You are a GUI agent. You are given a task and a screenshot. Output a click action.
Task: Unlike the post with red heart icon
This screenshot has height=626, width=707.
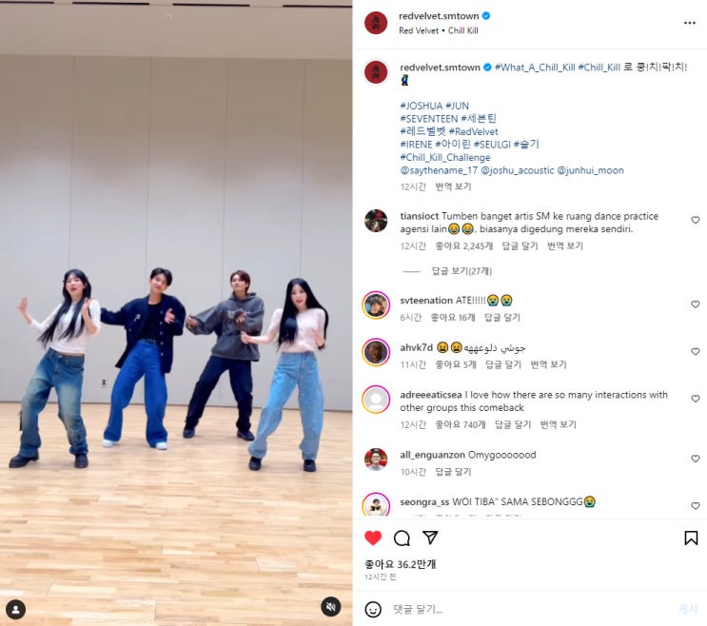(x=373, y=538)
